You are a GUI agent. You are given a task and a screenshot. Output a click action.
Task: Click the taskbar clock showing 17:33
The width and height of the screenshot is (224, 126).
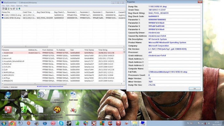point(217,123)
